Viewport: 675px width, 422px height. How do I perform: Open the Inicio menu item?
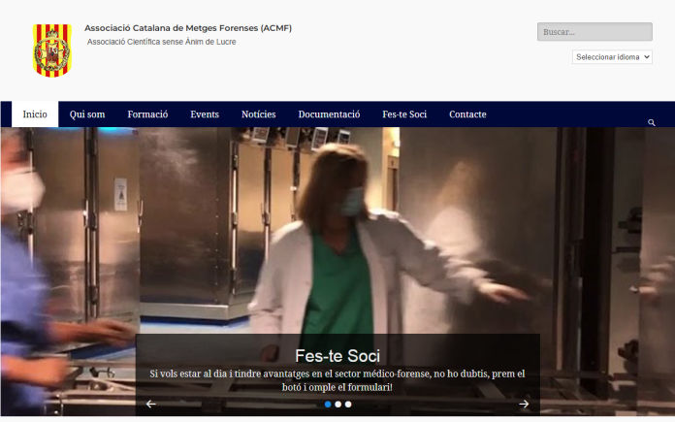(x=35, y=114)
